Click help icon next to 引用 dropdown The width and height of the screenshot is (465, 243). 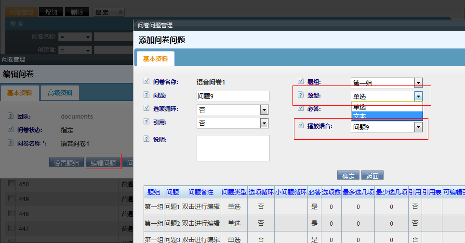(x=146, y=123)
